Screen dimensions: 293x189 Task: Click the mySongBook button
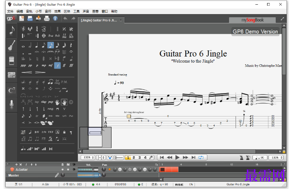(252, 20)
